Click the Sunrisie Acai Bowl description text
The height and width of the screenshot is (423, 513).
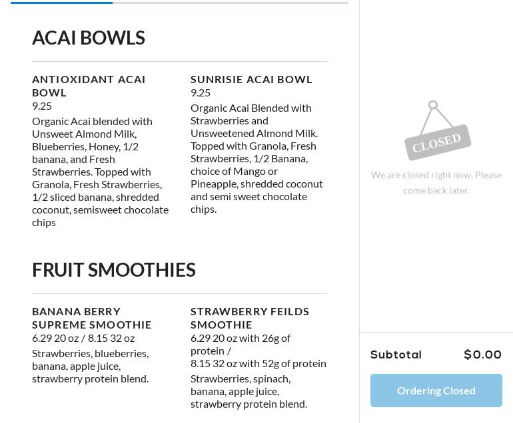tap(256, 158)
